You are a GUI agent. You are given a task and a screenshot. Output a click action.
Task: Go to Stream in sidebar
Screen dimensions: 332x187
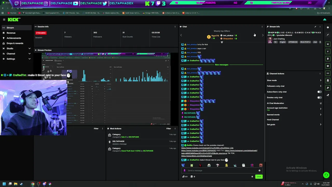[x=17, y=28]
